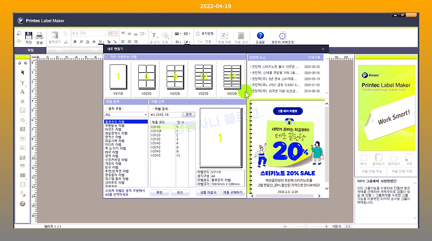Viewport: 432px width, 241px height.
Task: Expand the TIP panel with the down chevron
Action: [x=415, y=217]
